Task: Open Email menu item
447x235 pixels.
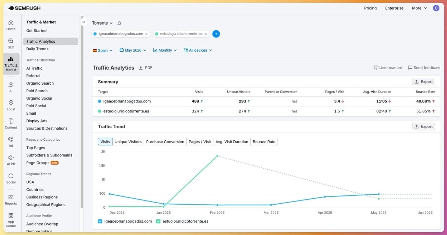Action: tap(31, 113)
